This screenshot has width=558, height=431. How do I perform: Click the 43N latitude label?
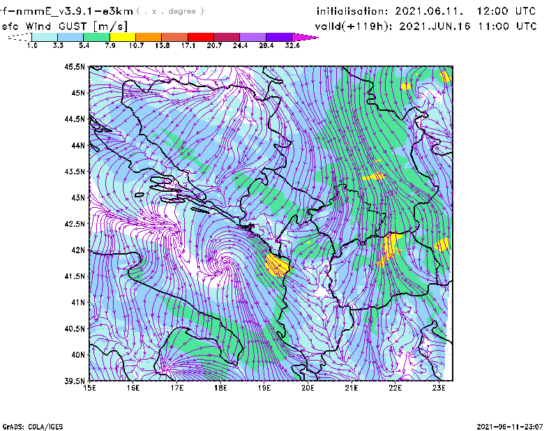[78, 197]
